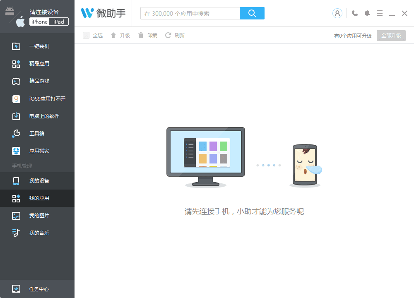
Task: Switch to the iPad device tab
Action: 59,22
